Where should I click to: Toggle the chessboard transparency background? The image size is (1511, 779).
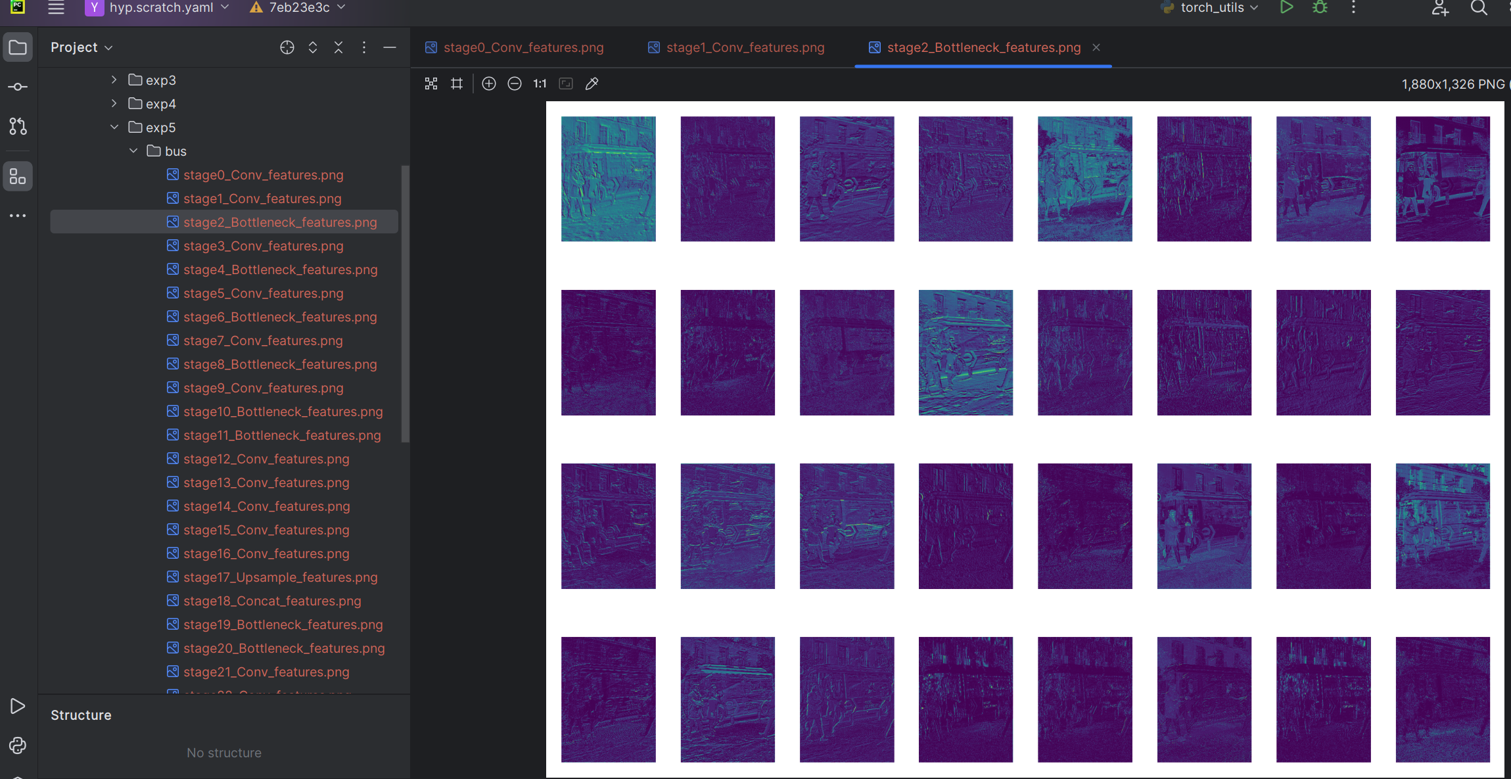[x=431, y=83]
